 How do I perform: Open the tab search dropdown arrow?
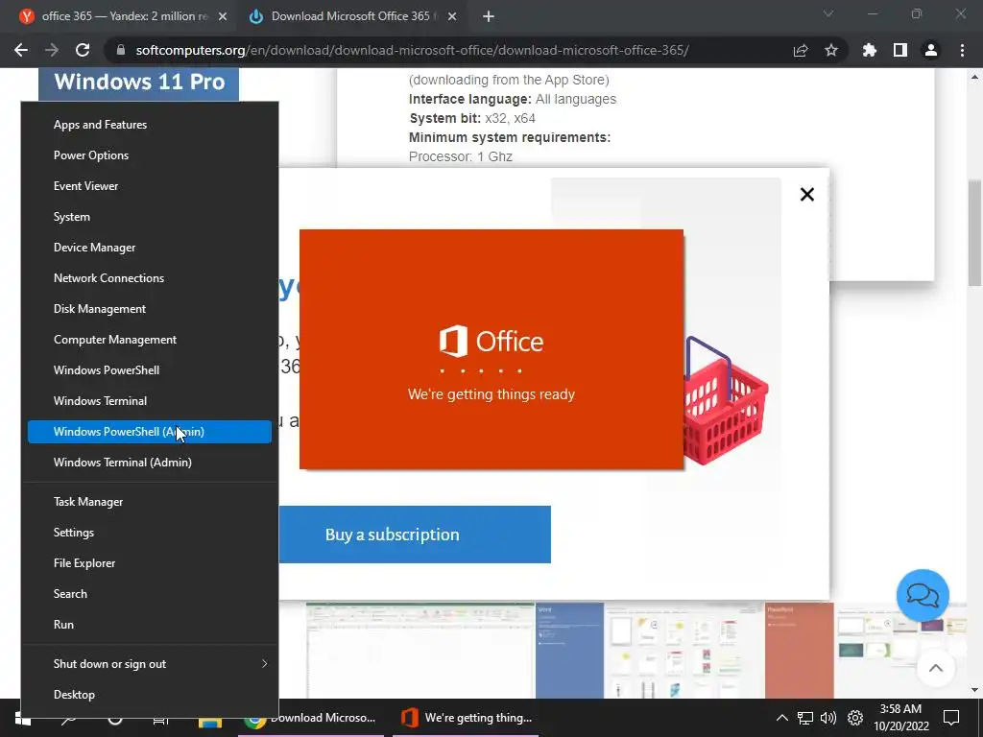point(828,13)
